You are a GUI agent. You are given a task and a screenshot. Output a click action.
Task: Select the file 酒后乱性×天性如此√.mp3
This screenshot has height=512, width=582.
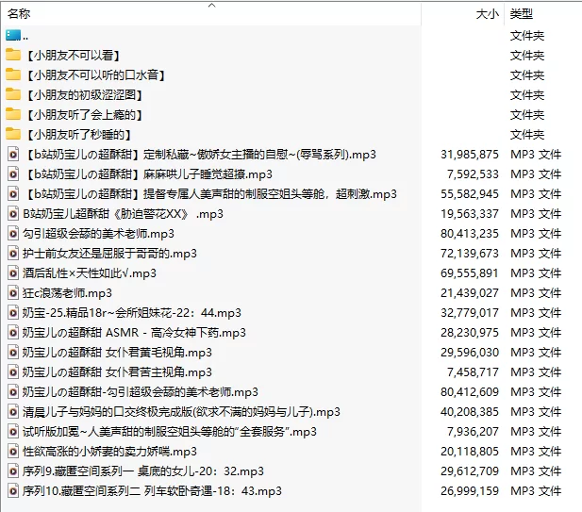pyautogui.click(x=89, y=273)
